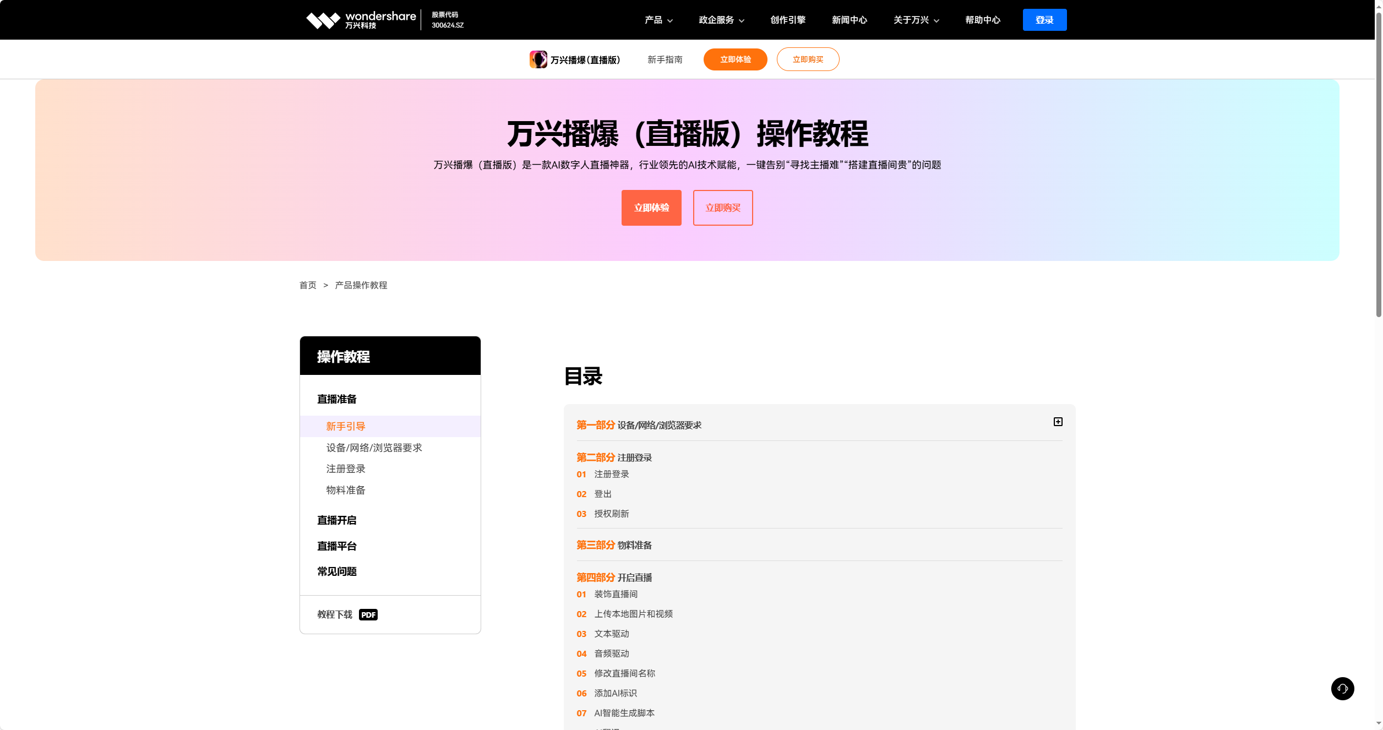Open item 02 上传本地图片和视频
The image size is (1383, 730).
coord(625,614)
